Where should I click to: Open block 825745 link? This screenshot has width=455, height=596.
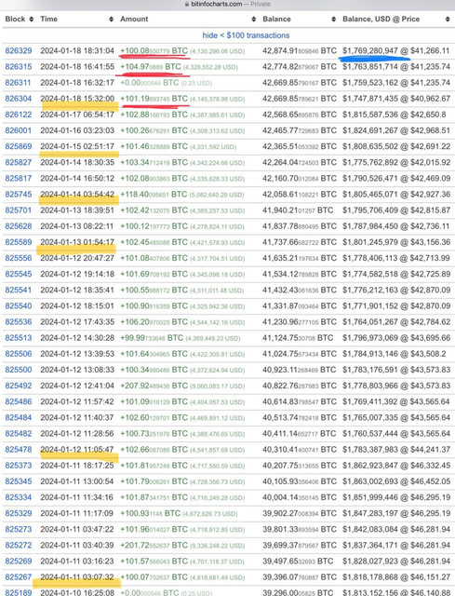[x=19, y=195]
